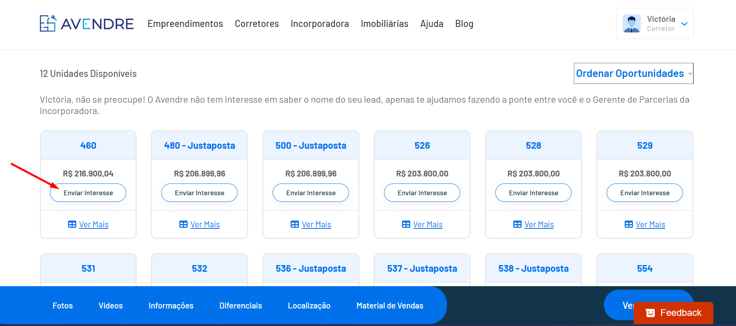Click unit title 536 - Justaposta
Image resolution: width=736 pixels, height=326 pixels.
coord(311,269)
